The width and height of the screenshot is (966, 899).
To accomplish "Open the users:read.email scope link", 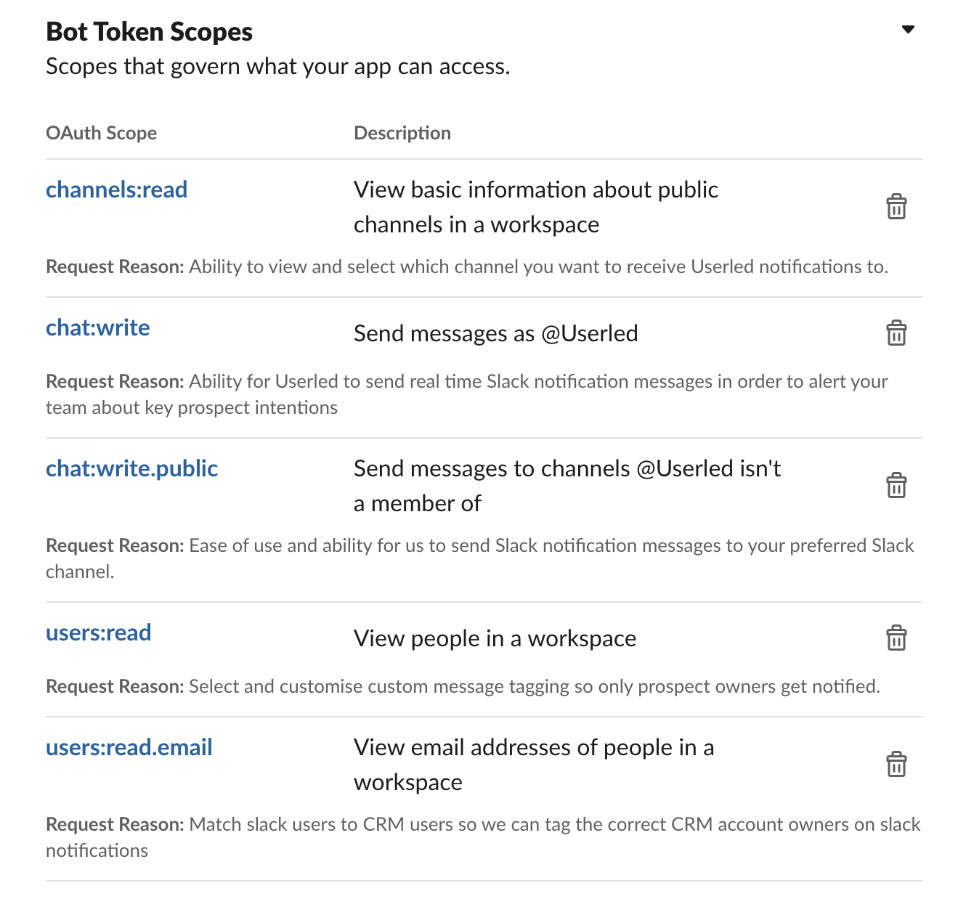I will pos(129,747).
